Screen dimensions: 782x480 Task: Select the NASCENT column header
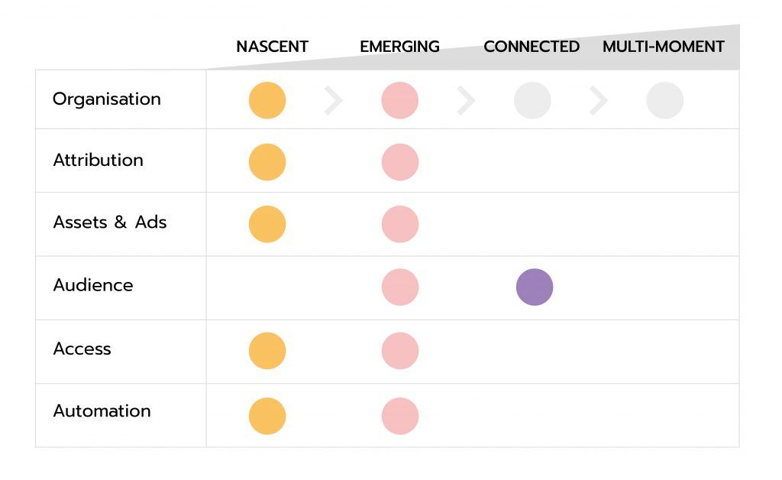(272, 47)
